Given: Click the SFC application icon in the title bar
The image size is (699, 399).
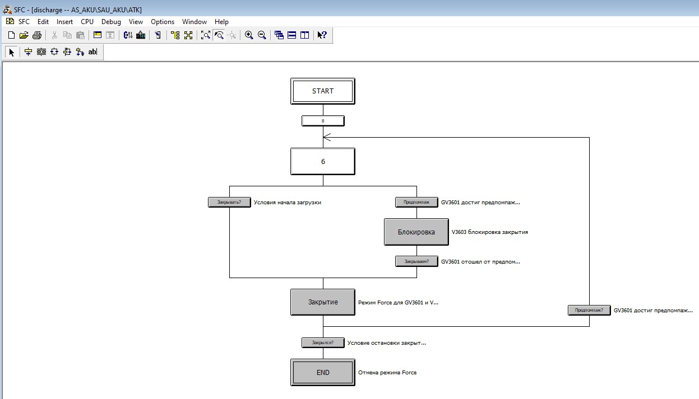Looking at the screenshot, I should pyautogui.click(x=7, y=10).
